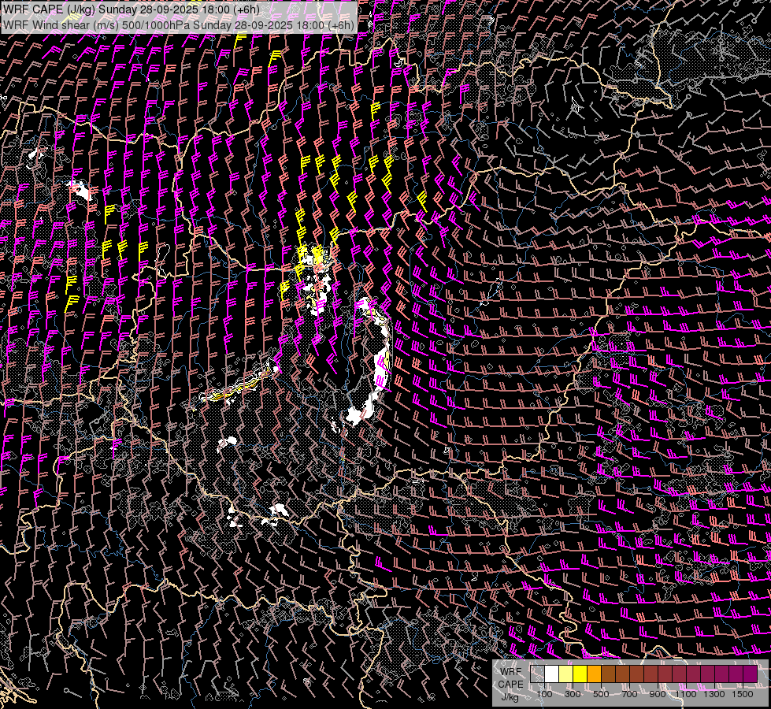Image resolution: width=771 pixels, height=709 pixels.
Task: Click the legend value 1300
Action: (714, 694)
